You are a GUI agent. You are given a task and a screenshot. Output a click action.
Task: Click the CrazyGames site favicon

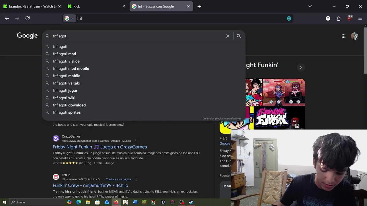[56, 138]
